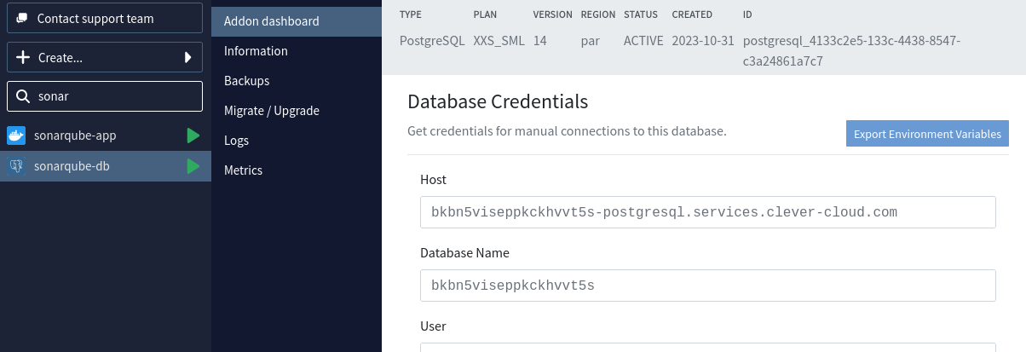1026x352 pixels.
Task: Open the Contact support team button
Action: tap(105, 19)
